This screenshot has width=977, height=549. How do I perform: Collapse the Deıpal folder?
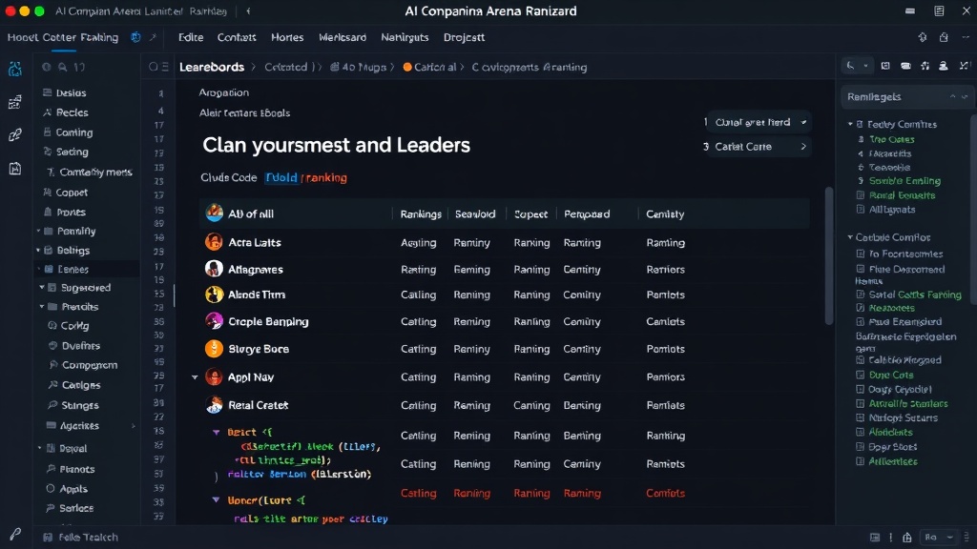pos(39,448)
